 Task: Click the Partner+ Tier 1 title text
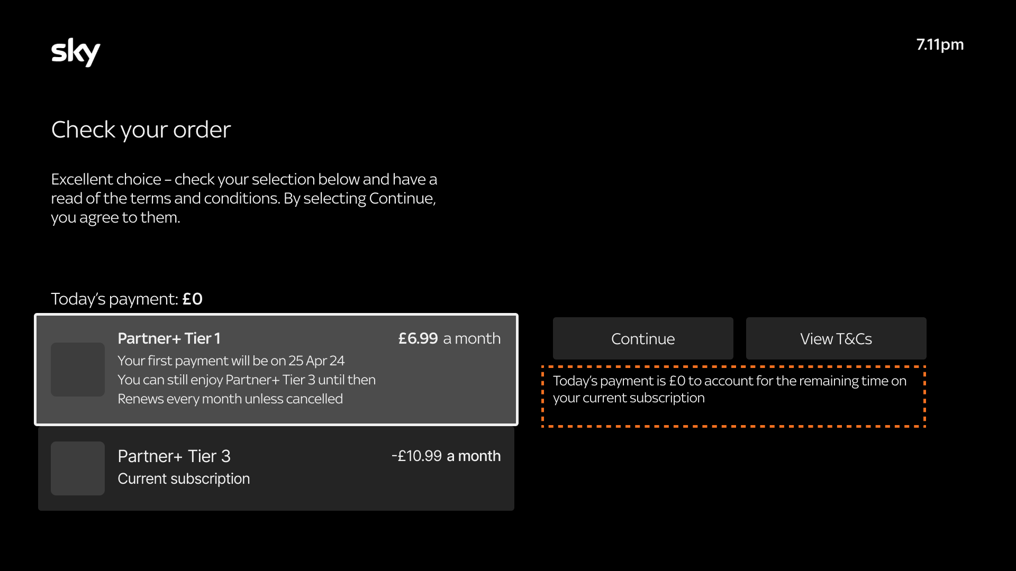pos(169,338)
